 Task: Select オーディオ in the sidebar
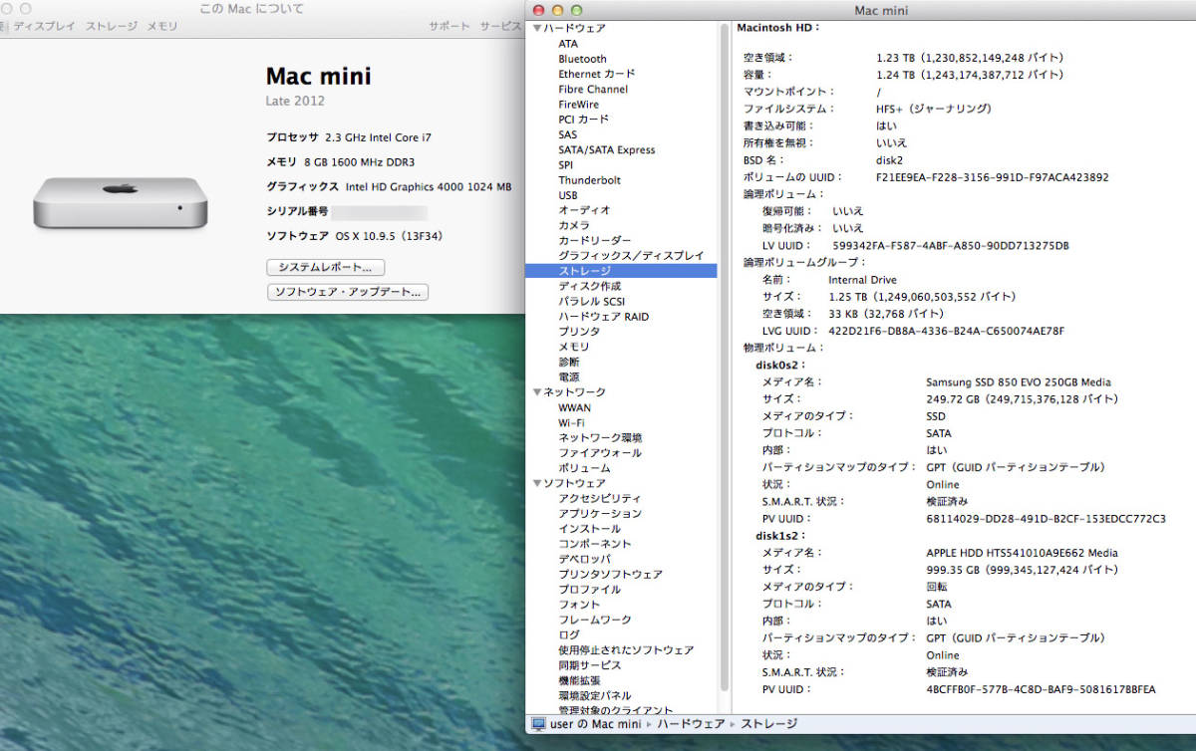pos(584,210)
